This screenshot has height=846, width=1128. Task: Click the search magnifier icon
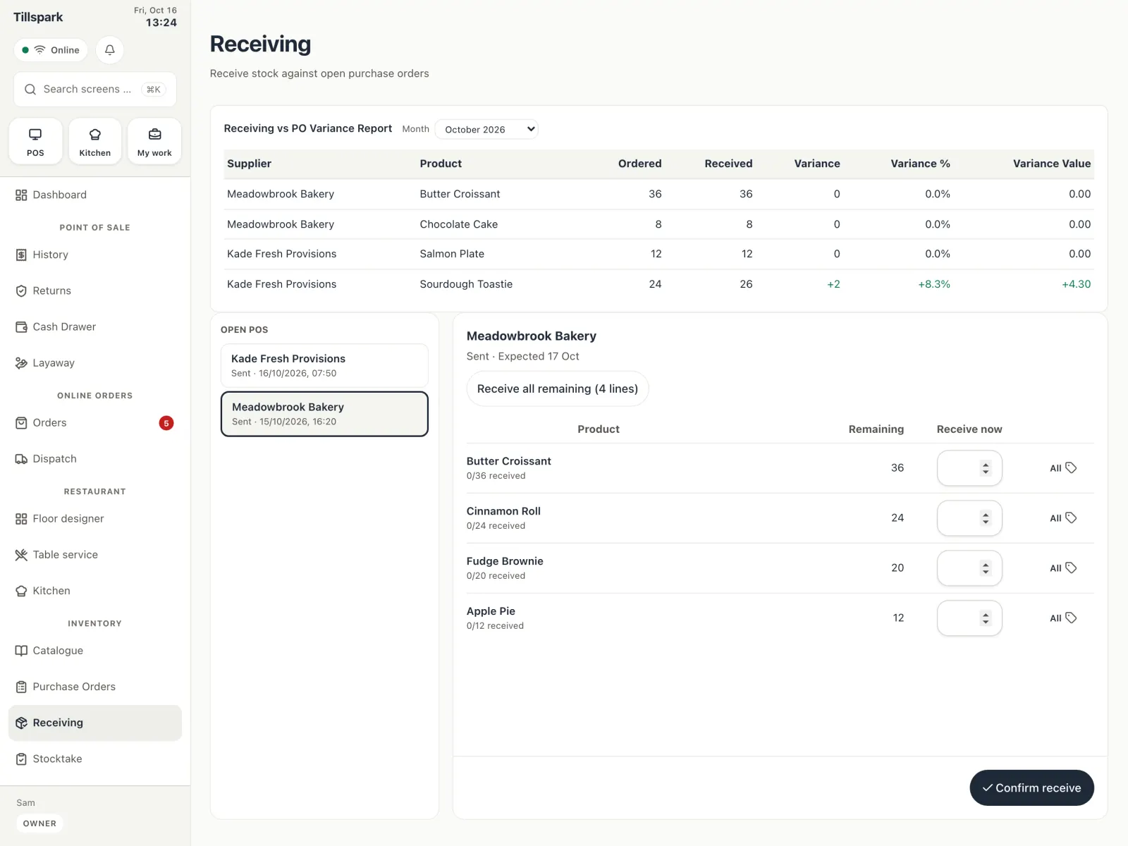(x=30, y=90)
